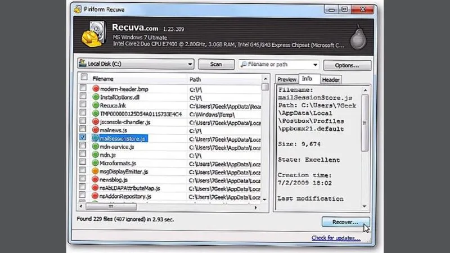The width and height of the screenshot is (450, 253).
Task: Check the box for jsconsole-clhandler.js
Action: [x=83, y=120]
